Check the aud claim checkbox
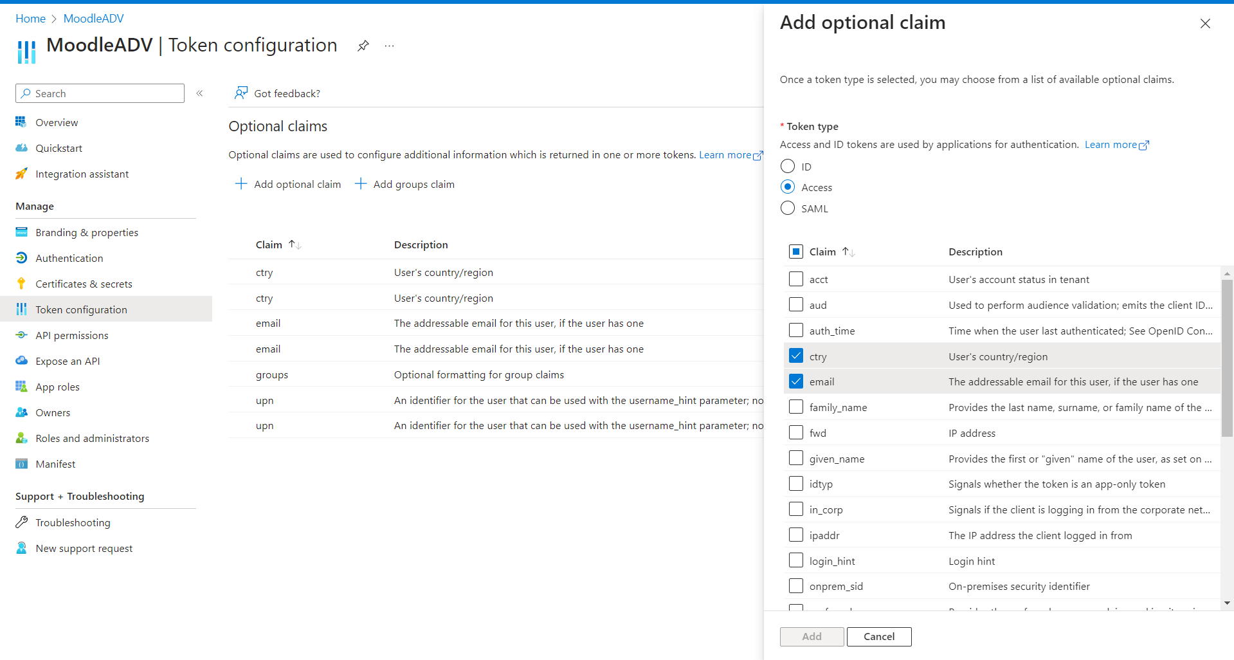Screen dimensions: 1234x660 (x=796, y=304)
